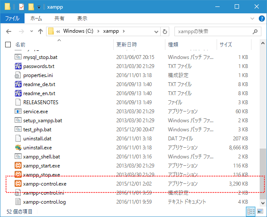Image resolution: width=267 pixels, height=217 pixels.
Task: Select the passwords.txt file name
Action: (39, 66)
